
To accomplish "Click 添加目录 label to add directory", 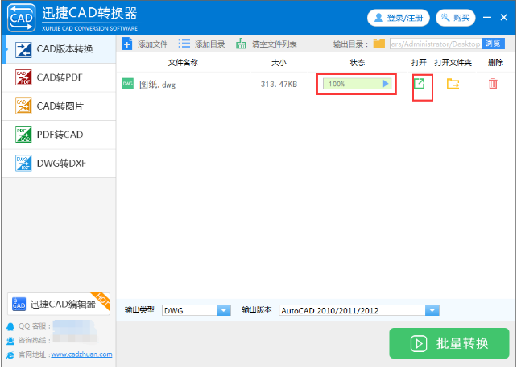I will (209, 44).
